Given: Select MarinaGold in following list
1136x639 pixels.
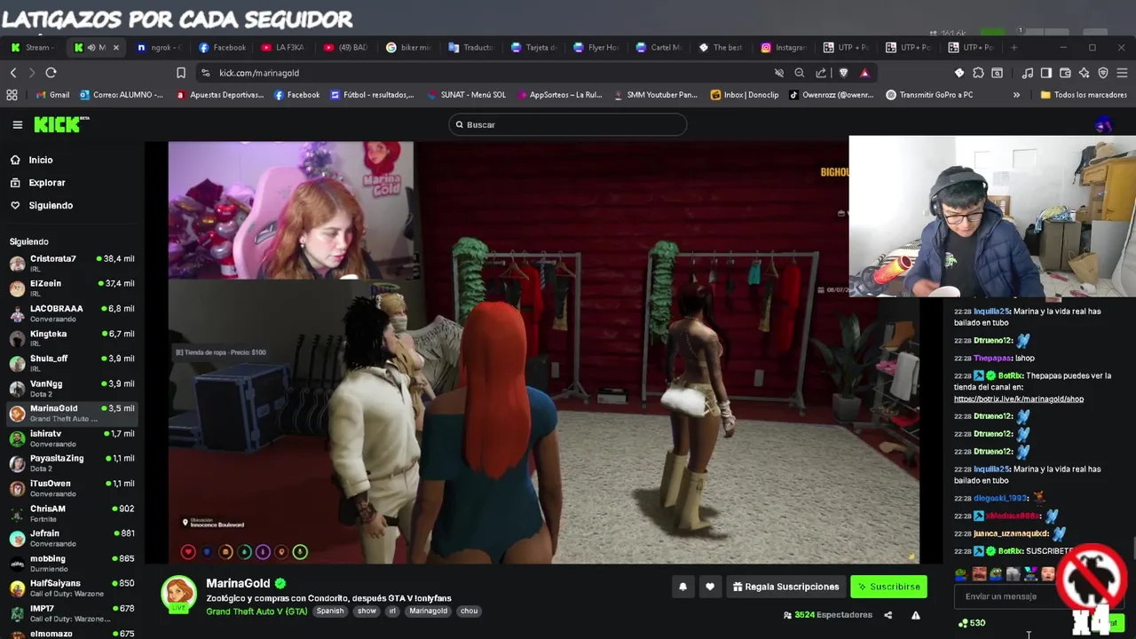Looking at the screenshot, I should (71, 413).
